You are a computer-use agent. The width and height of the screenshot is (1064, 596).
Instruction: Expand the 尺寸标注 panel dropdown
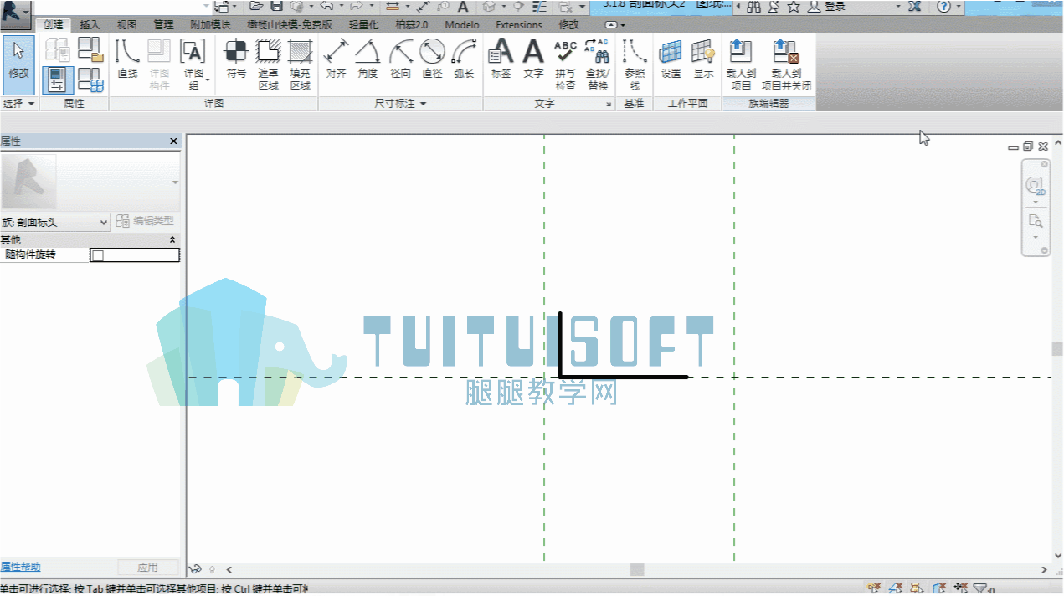pos(400,104)
